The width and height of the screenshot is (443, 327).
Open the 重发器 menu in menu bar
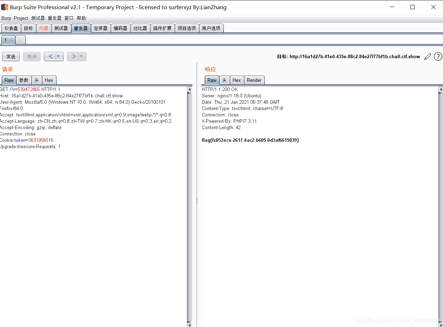click(54, 18)
